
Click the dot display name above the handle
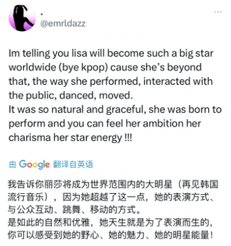coord(42,14)
